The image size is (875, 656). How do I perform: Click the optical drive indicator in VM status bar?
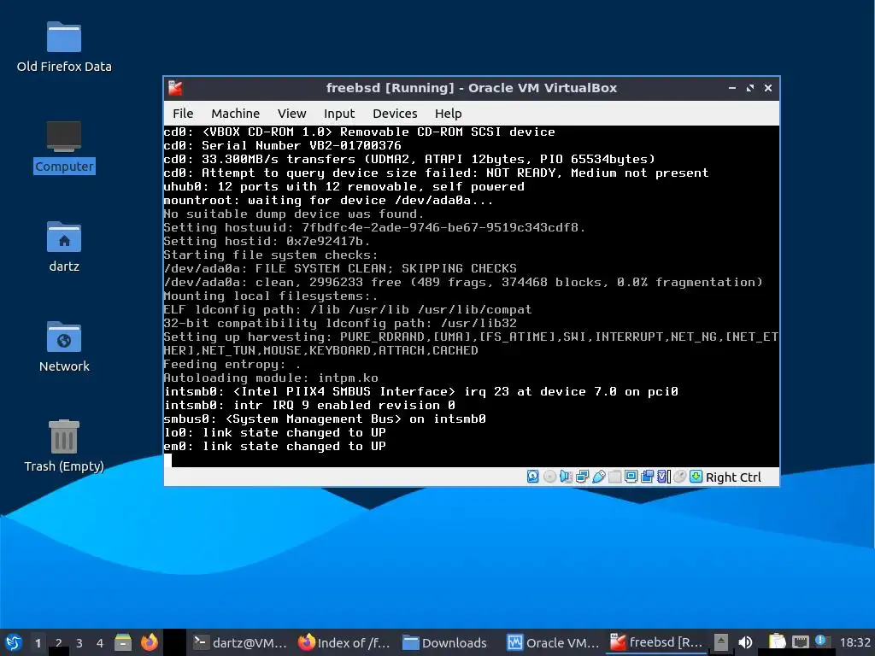pyautogui.click(x=549, y=477)
